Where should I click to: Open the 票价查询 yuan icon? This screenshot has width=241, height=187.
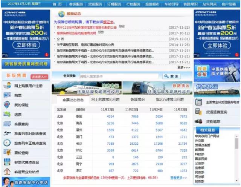[x=7, y=153]
